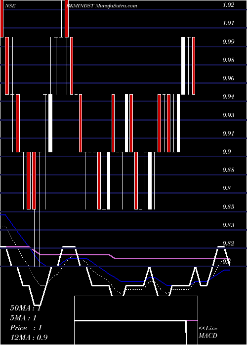Click the <<Live MACD label
247x345 pixels.
pos(208,332)
